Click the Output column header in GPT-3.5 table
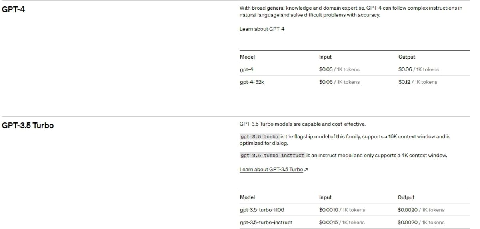 pyautogui.click(x=406, y=197)
